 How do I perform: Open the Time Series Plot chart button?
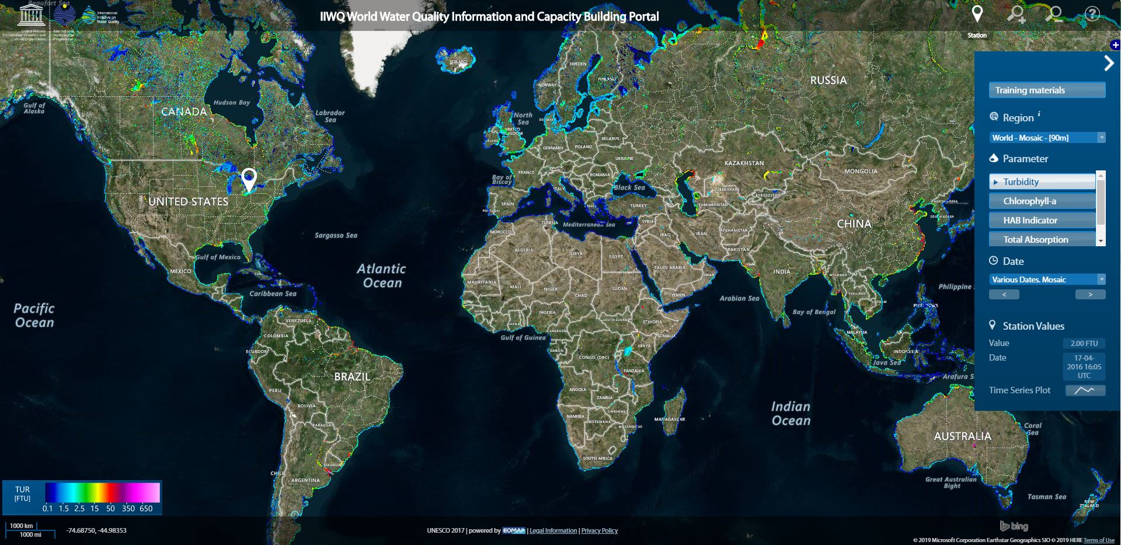[1085, 390]
